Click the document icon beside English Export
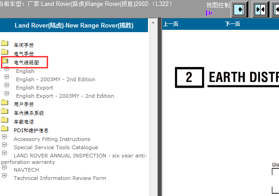 (6, 87)
